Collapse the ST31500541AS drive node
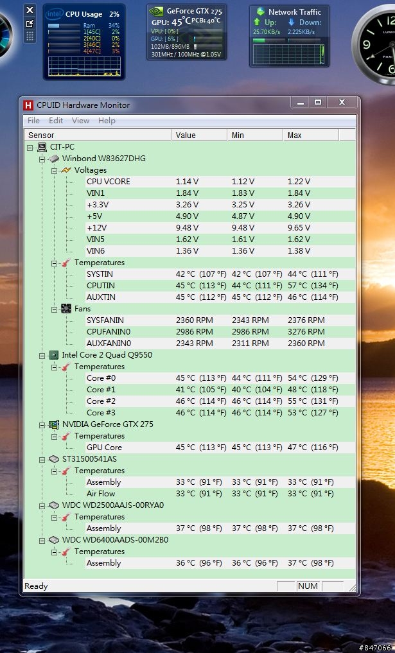 coord(42,460)
